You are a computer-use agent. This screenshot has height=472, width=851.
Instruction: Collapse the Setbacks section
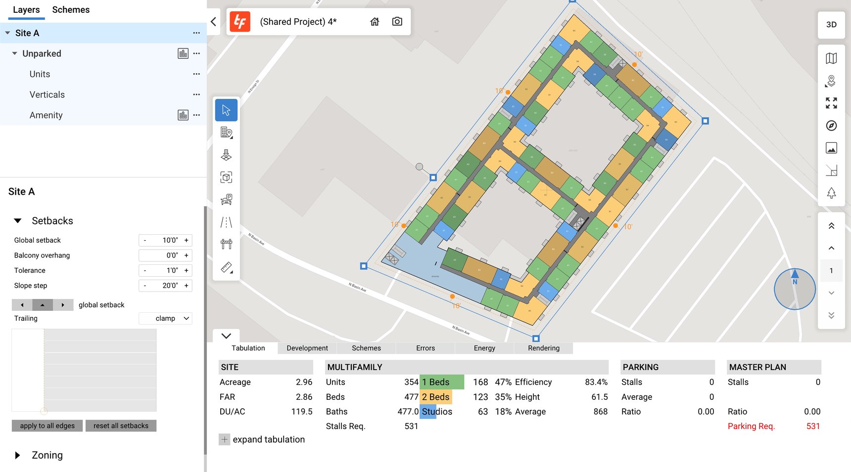click(x=18, y=220)
